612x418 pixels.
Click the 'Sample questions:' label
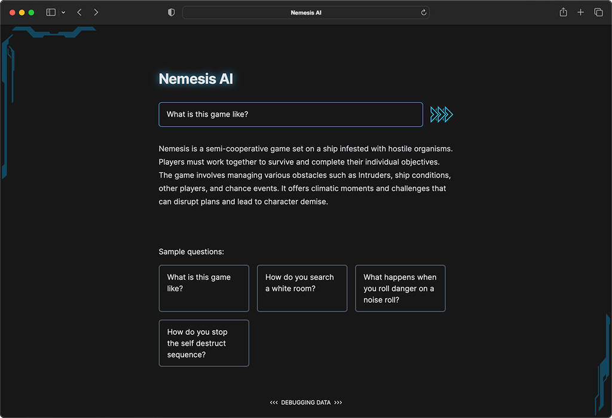point(191,252)
